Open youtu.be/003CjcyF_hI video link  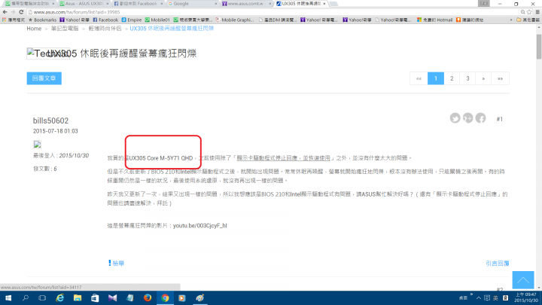pyautogui.click(x=199, y=225)
